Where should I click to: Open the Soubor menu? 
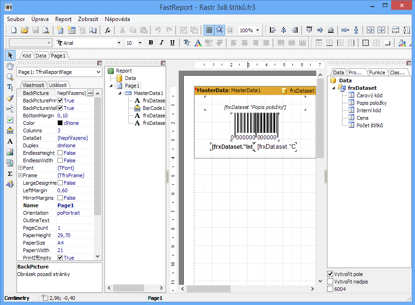click(x=16, y=19)
